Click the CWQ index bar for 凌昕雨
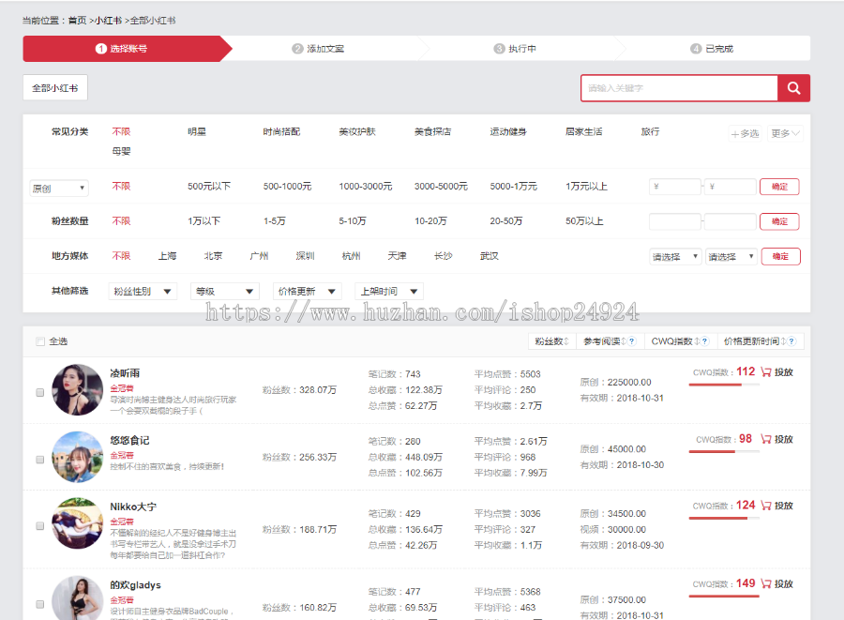This screenshot has height=620, width=844. pyautogui.click(x=724, y=385)
